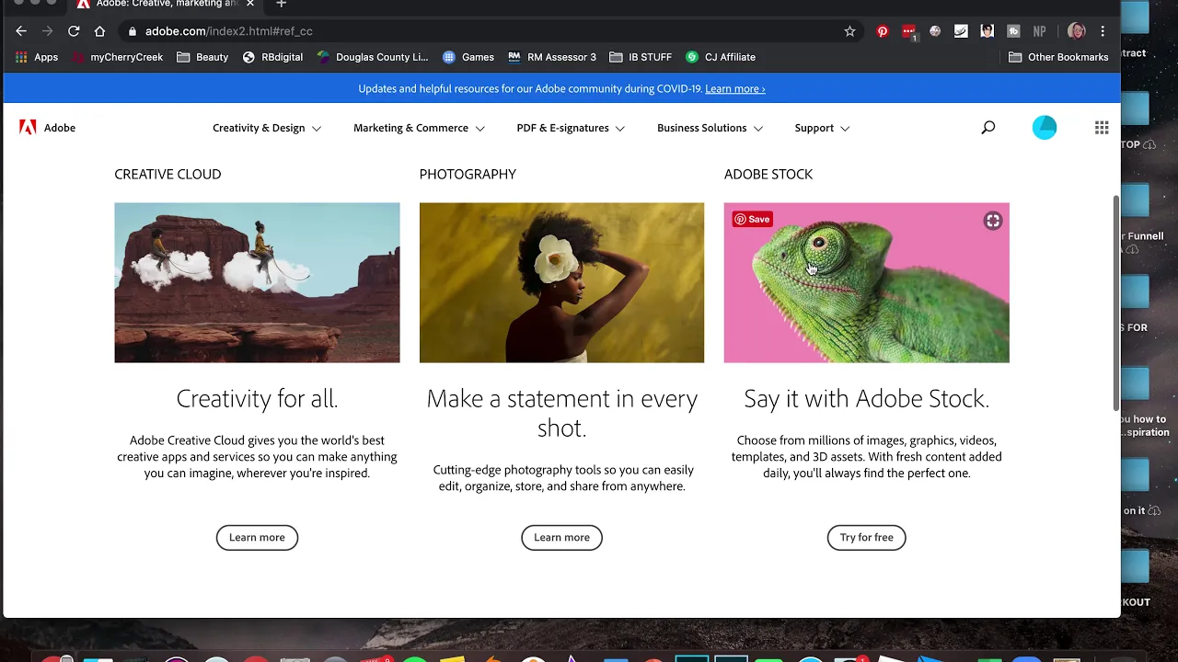Click the browser Home icon
The height and width of the screenshot is (662, 1178).
click(99, 31)
